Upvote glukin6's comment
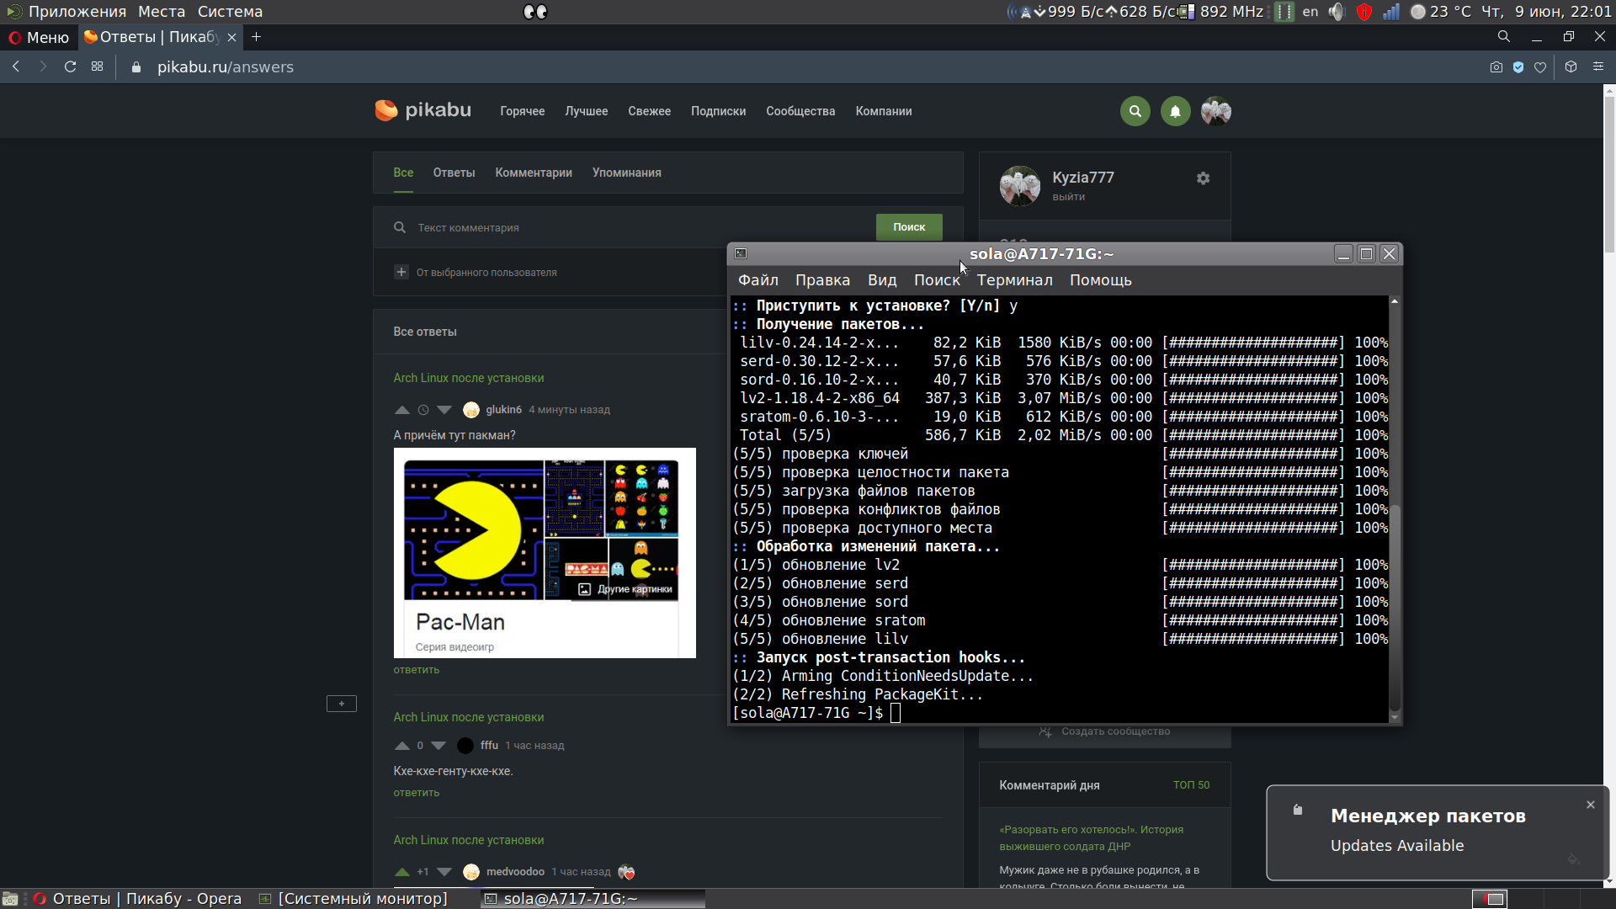1616x909 pixels. point(401,410)
